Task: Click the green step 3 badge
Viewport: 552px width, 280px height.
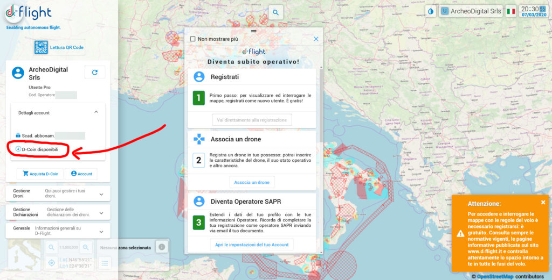Action: click(x=198, y=222)
